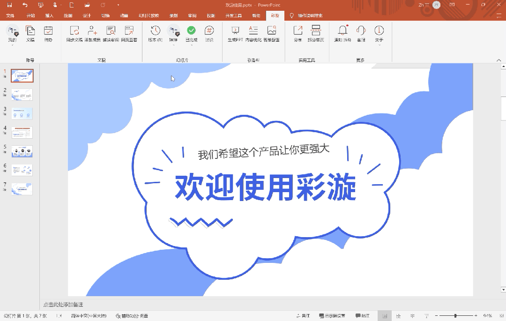Undo the last action
506x321 pixels.
[x=25, y=5]
